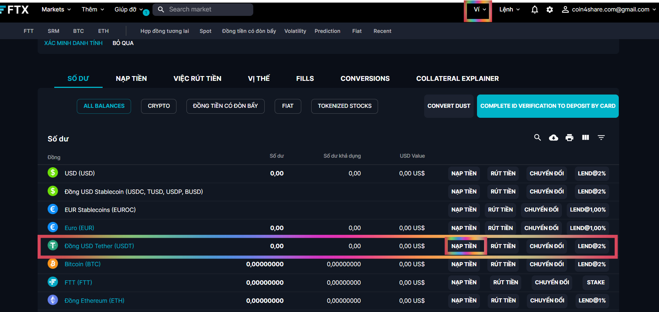Viewport: 659px width, 312px height.
Task: Click Complete ID verification to deposit button
Action: (548, 106)
